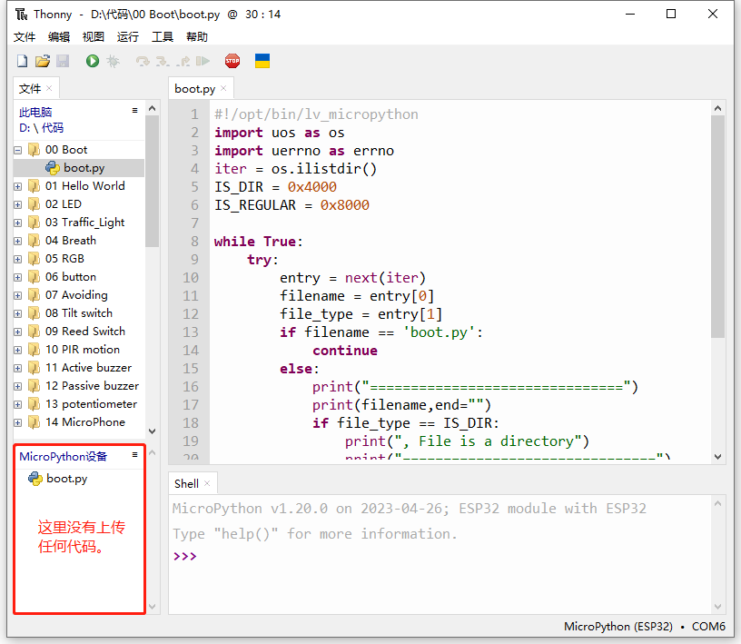The height and width of the screenshot is (644, 741).
Task: Collapse the 00 Boot folder
Action: (18, 151)
